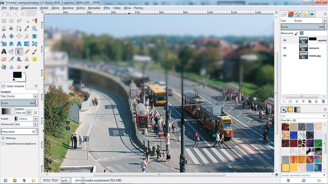This screenshot has height=184, width=328.
Task: Duplicate the selected layer
Action: click(310, 101)
